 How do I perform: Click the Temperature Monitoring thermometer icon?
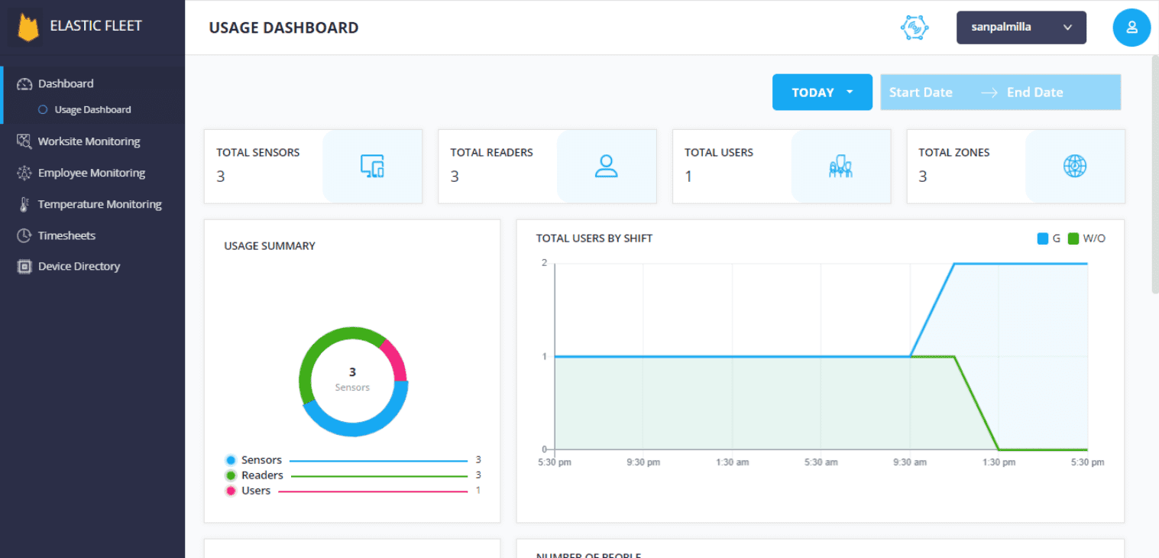(24, 205)
